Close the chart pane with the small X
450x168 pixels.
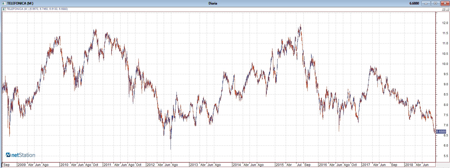pos(447,9)
